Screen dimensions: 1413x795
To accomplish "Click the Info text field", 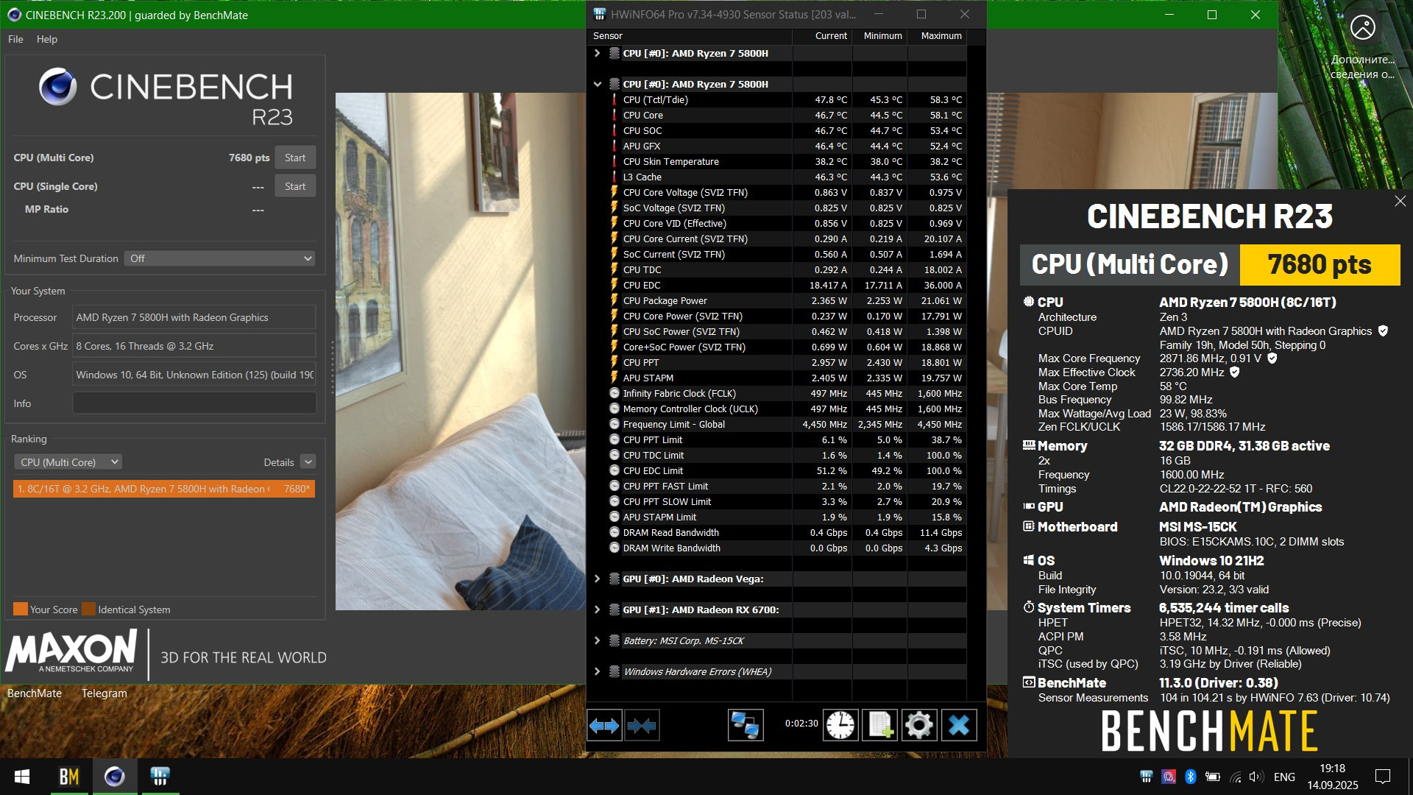I will [x=194, y=403].
